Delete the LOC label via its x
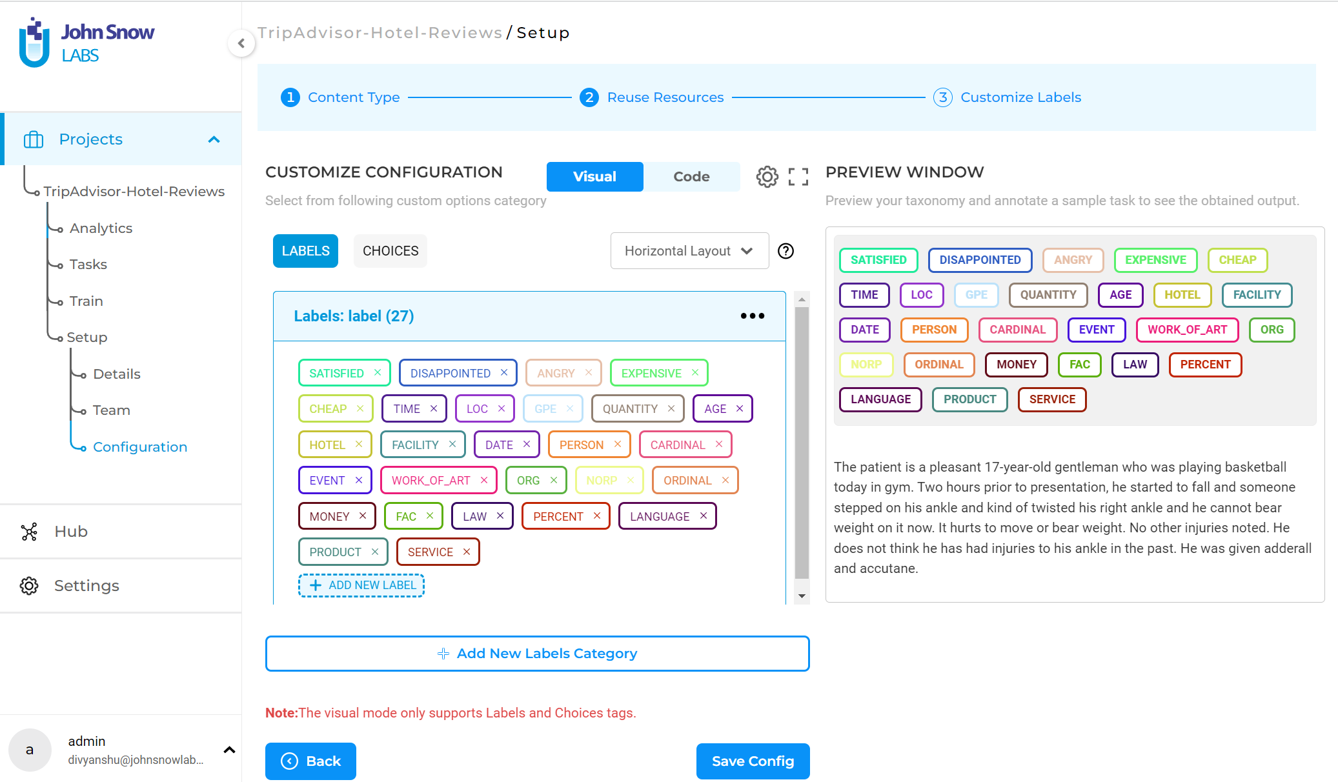The height and width of the screenshot is (782, 1338). 502,408
